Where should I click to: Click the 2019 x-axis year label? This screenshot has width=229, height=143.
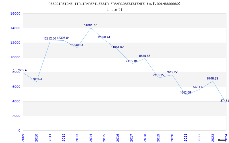coord(158,138)
